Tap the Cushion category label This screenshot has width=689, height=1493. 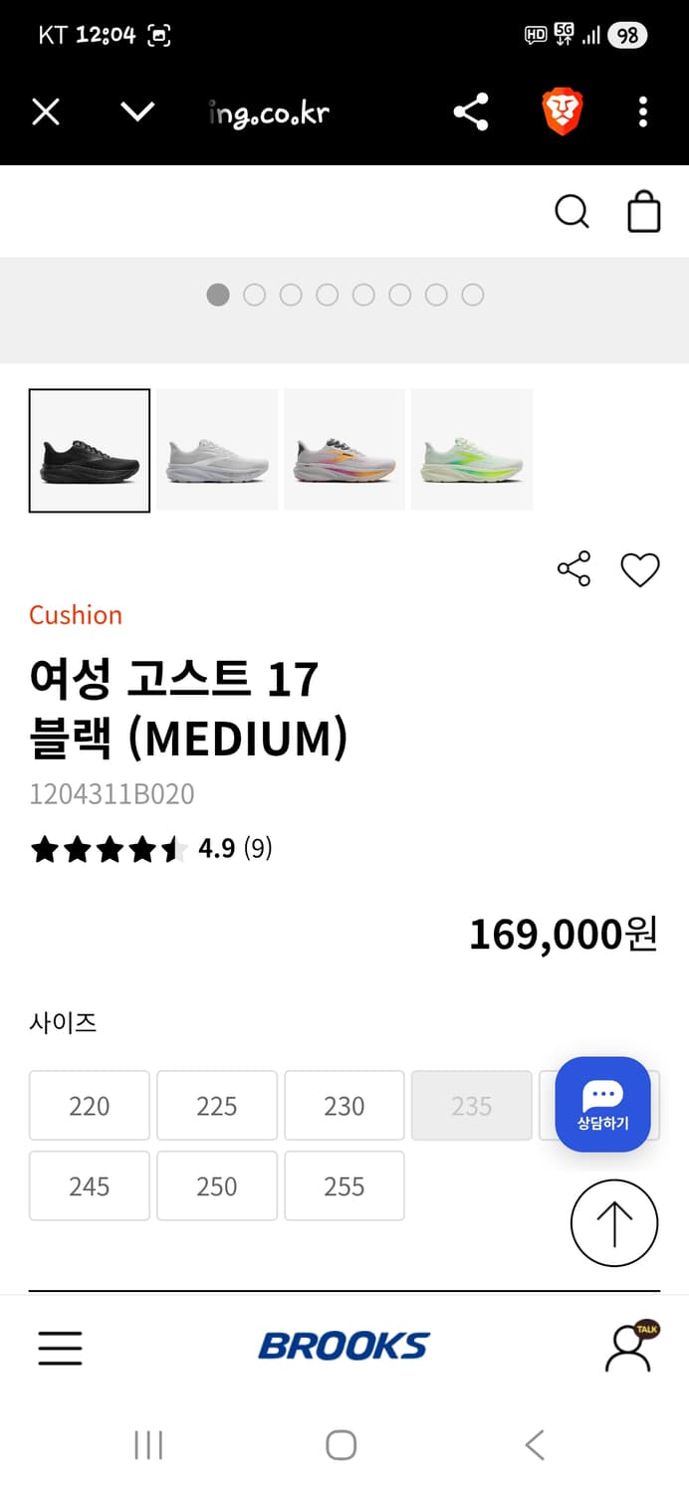click(x=76, y=615)
